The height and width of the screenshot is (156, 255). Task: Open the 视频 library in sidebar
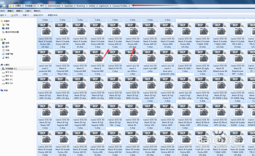click(x=6, y=43)
